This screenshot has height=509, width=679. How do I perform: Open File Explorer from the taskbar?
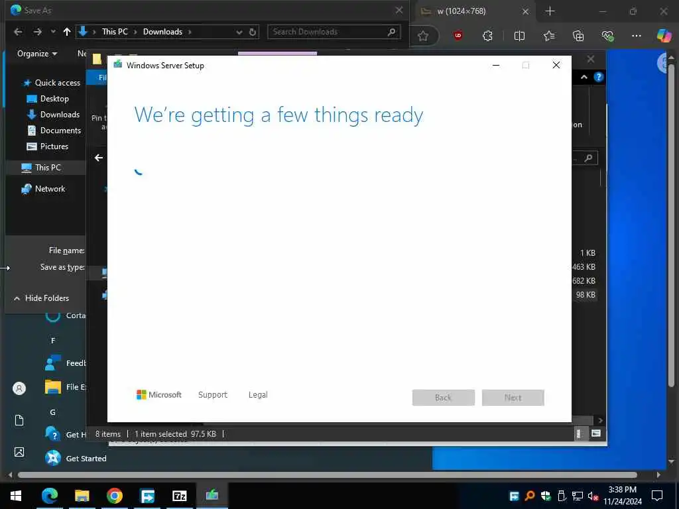(82, 496)
